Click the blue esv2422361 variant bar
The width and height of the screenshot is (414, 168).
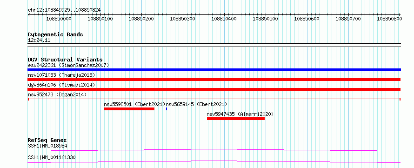[214, 70]
